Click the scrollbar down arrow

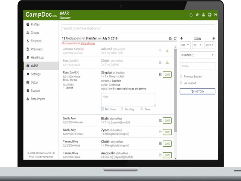pyautogui.click(x=176, y=159)
